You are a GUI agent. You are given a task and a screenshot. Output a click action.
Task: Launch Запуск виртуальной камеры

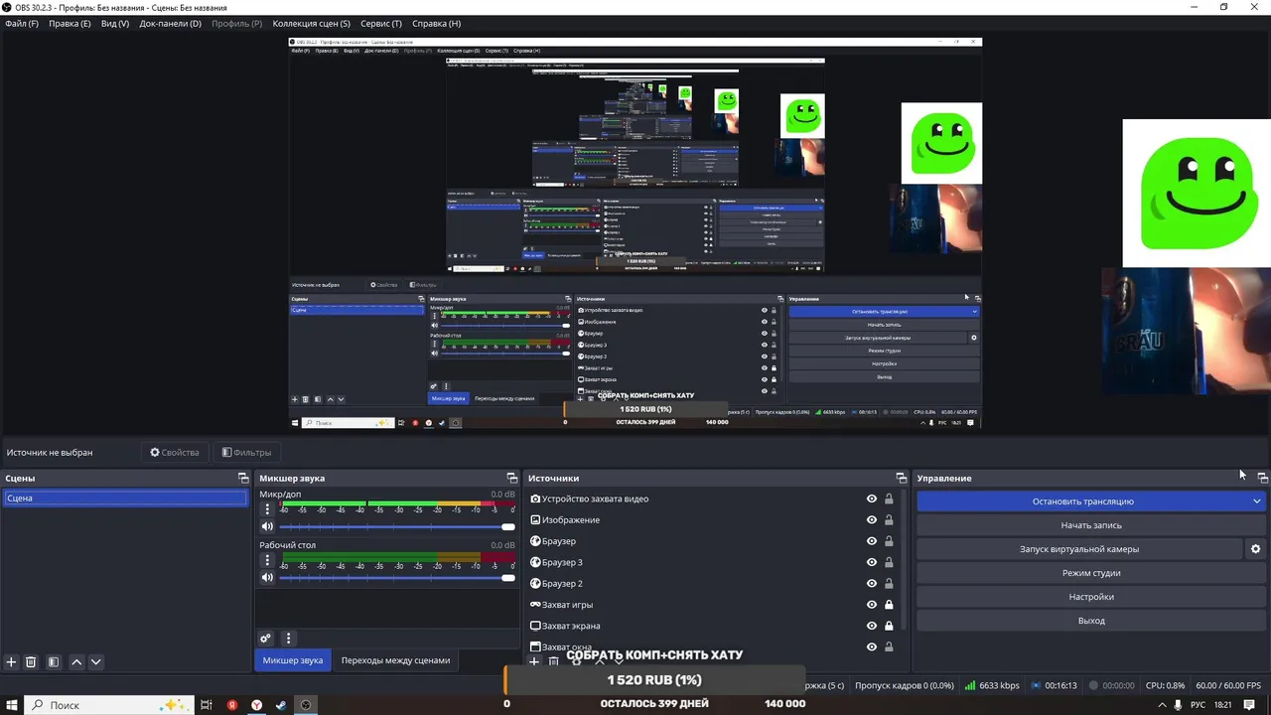click(1079, 549)
